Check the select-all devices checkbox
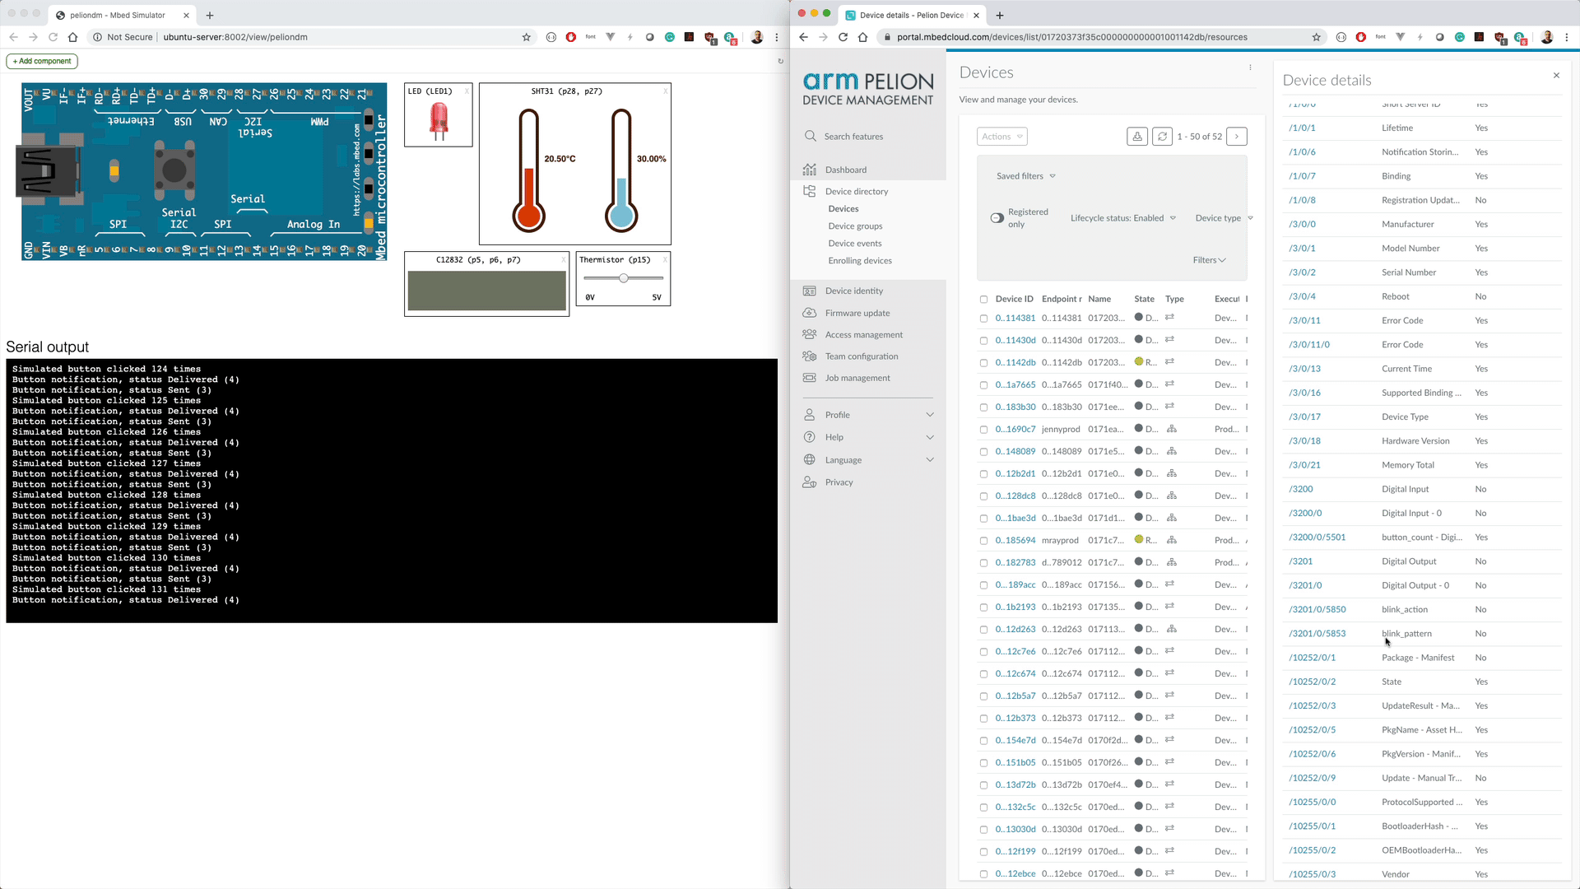 pyautogui.click(x=983, y=300)
